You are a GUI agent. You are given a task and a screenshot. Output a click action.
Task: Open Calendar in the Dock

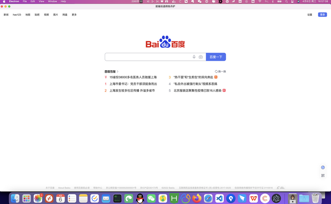click(60, 198)
